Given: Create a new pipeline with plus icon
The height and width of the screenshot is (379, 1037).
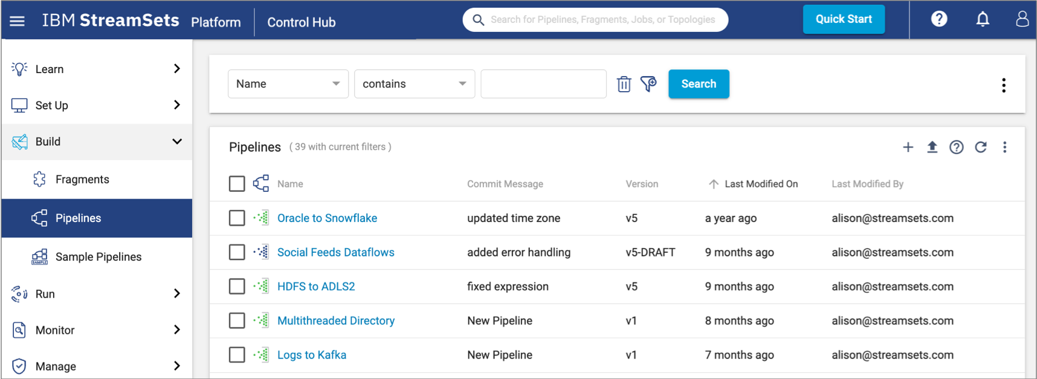Looking at the screenshot, I should tap(908, 147).
